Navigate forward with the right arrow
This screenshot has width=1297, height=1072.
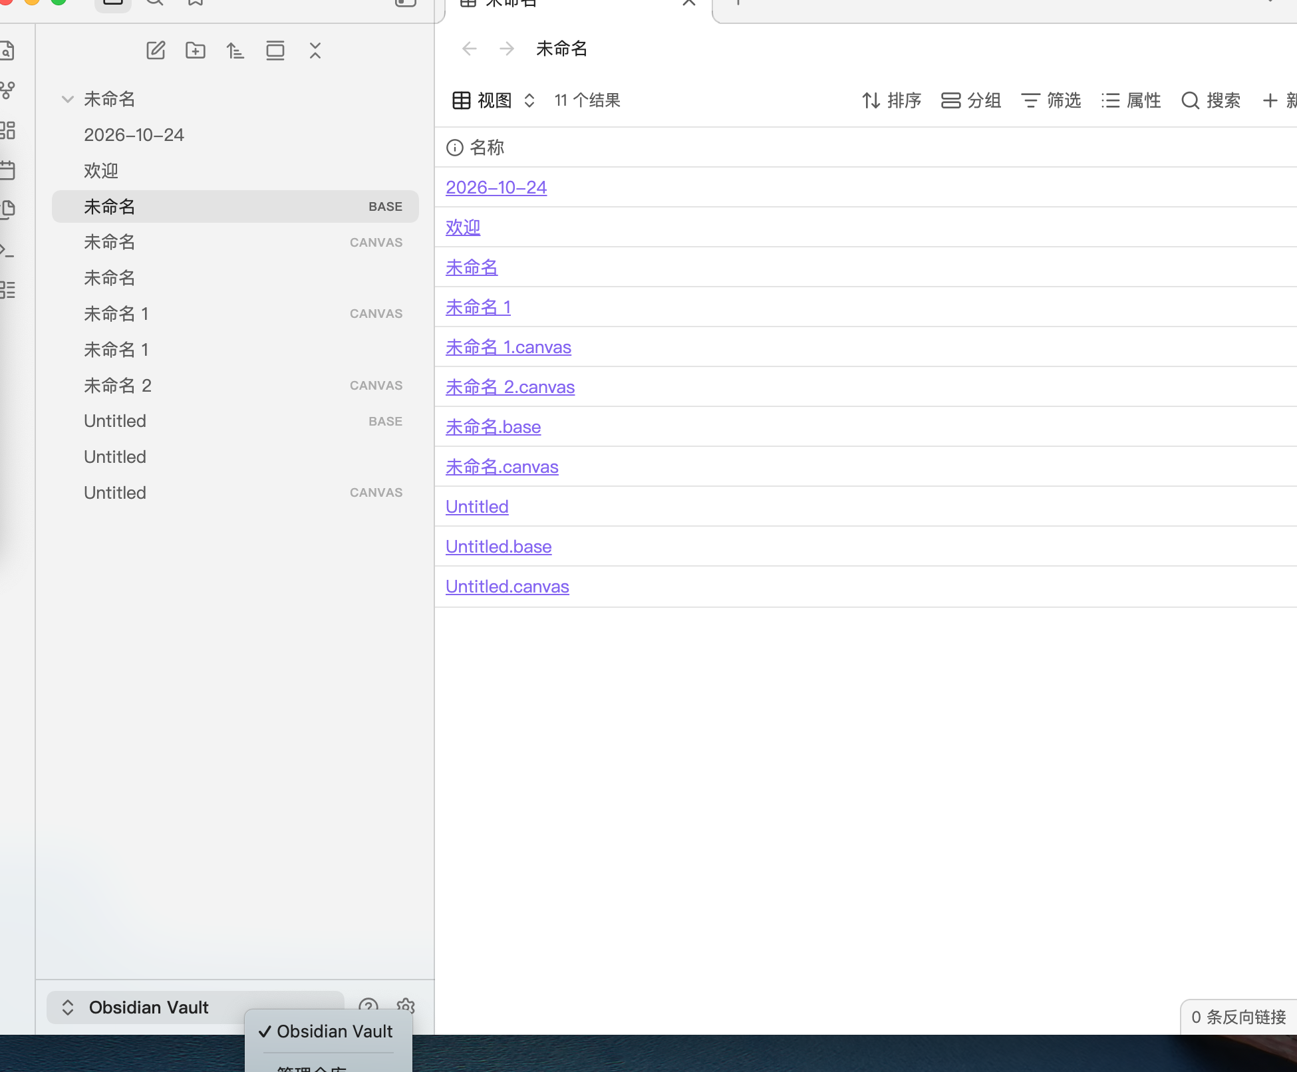click(x=507, y=49)
